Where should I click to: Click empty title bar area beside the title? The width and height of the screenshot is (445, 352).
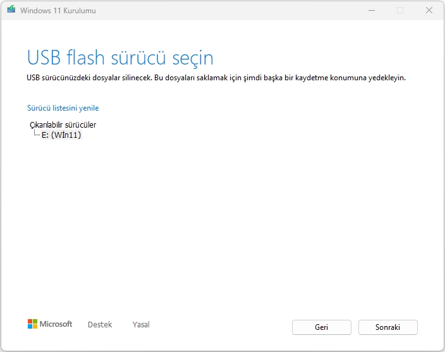point(221,11)
